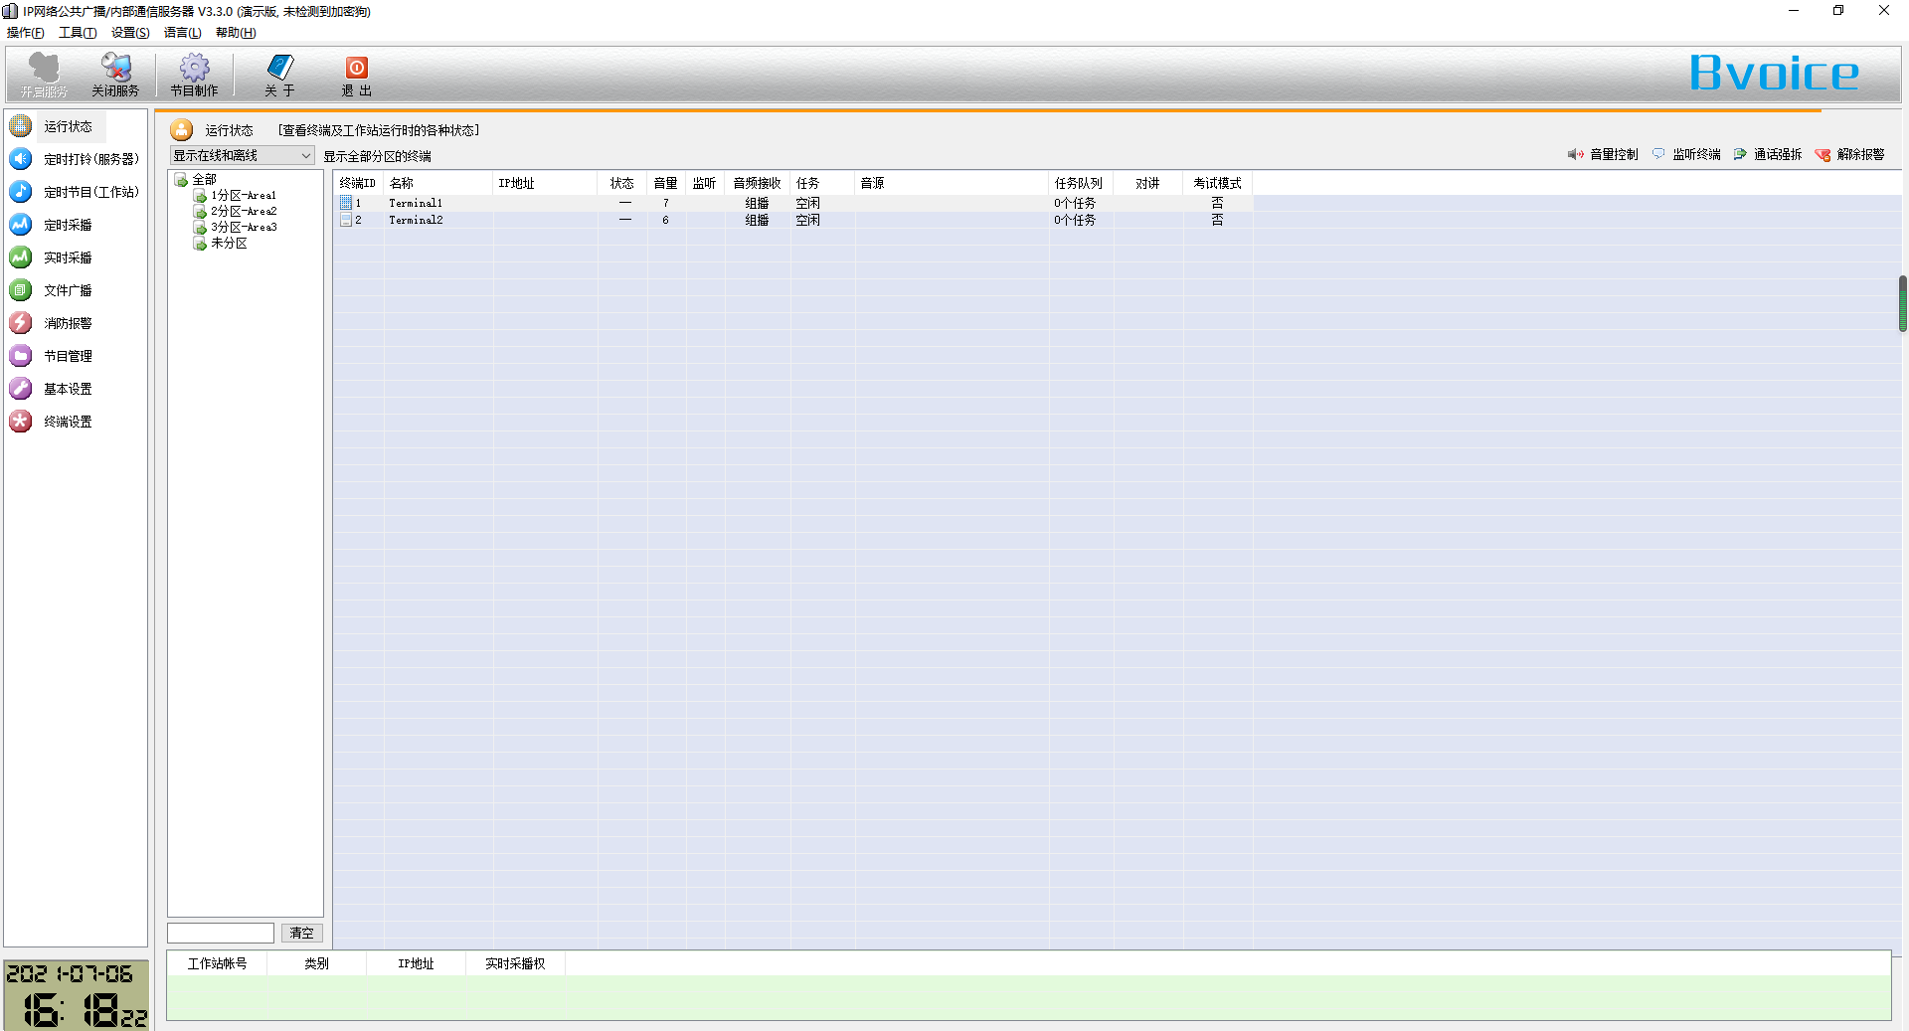Open the 显示在线和离线 dropdown

[242, 155]
